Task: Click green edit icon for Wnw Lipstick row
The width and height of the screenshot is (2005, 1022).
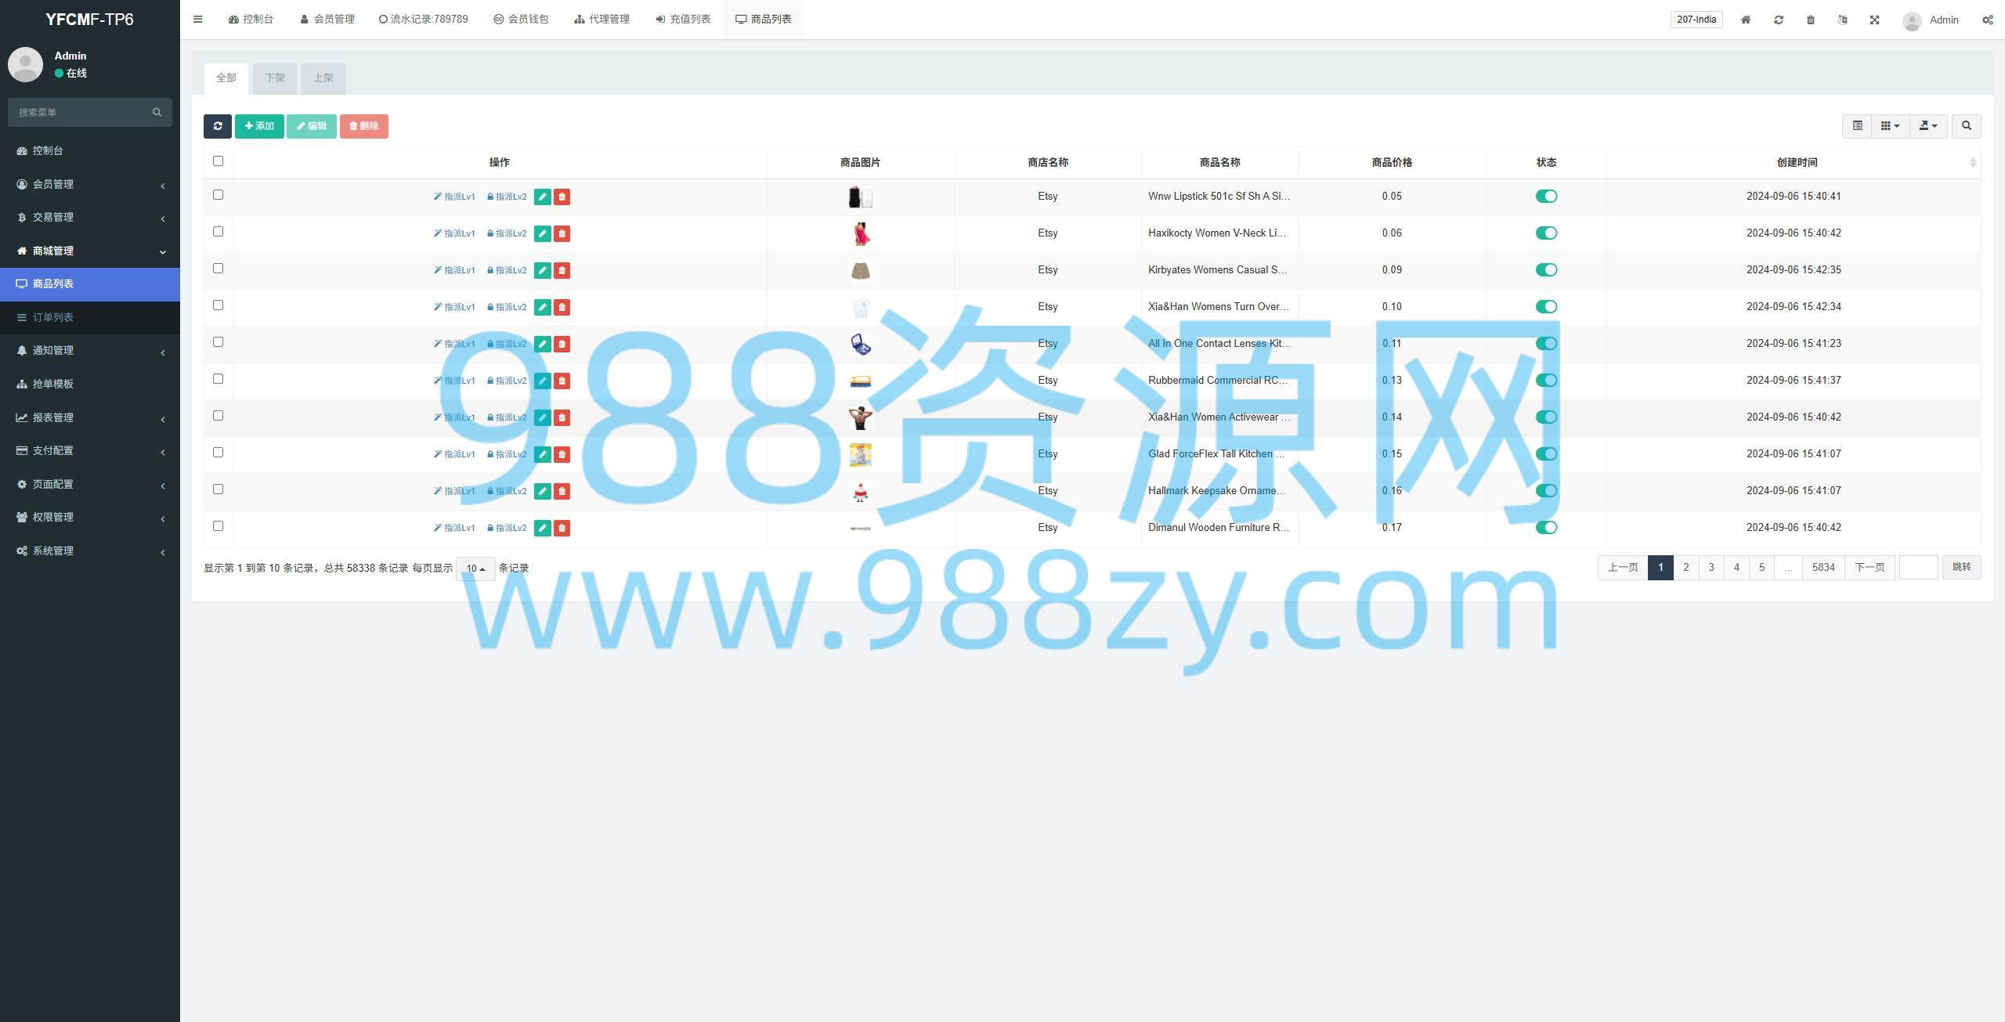Action: point(542,197)
